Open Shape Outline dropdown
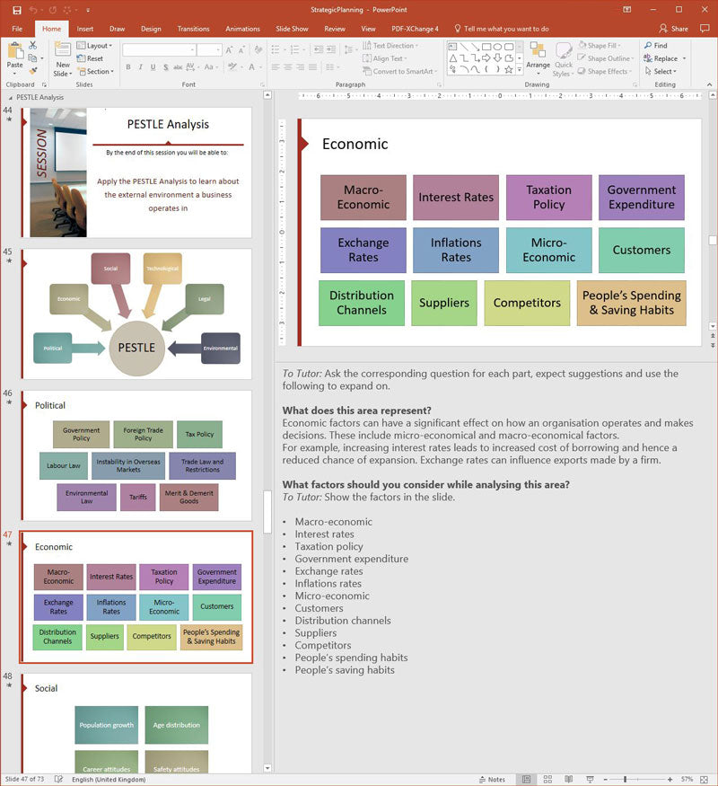This screenshot has width=718, height=786. 606,58
